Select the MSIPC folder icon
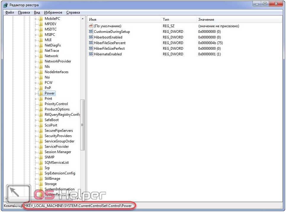 click(x=41, y=34)
